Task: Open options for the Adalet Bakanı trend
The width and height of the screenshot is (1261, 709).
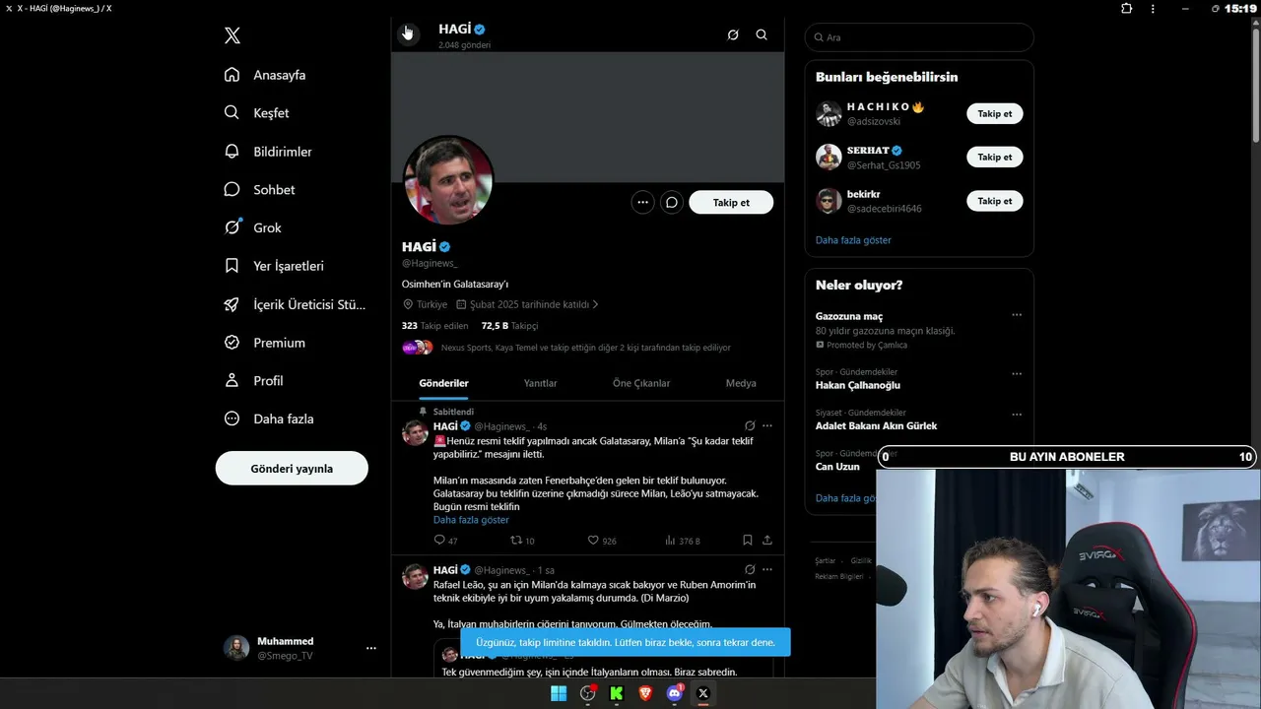Action: pyautogui.click(x=1017, y=415)
